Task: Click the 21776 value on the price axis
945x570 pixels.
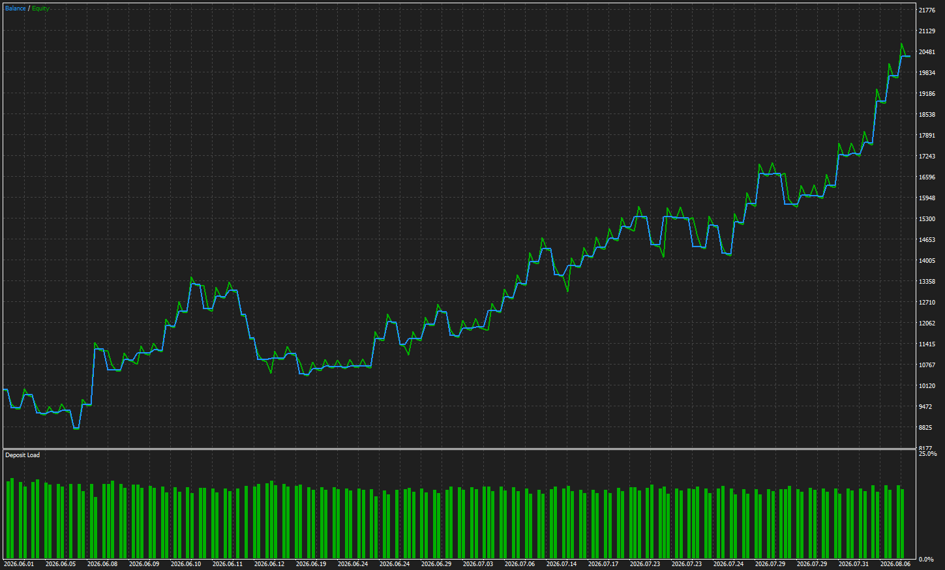Action: coord(927,10)
